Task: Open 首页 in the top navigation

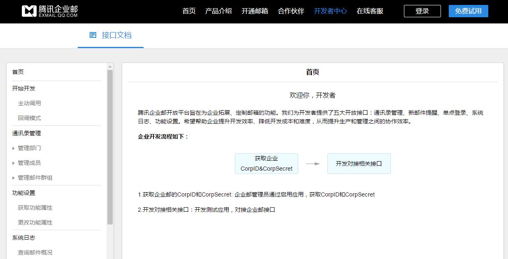Action: 189,11
